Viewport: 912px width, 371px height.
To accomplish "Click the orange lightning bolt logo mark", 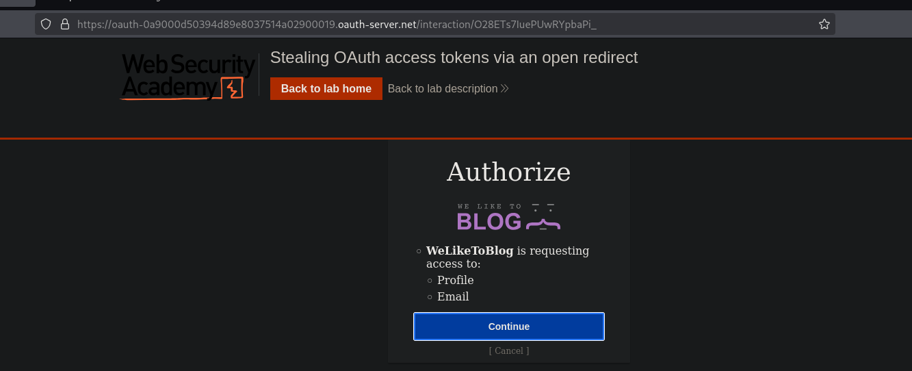I will coord(233,89).
